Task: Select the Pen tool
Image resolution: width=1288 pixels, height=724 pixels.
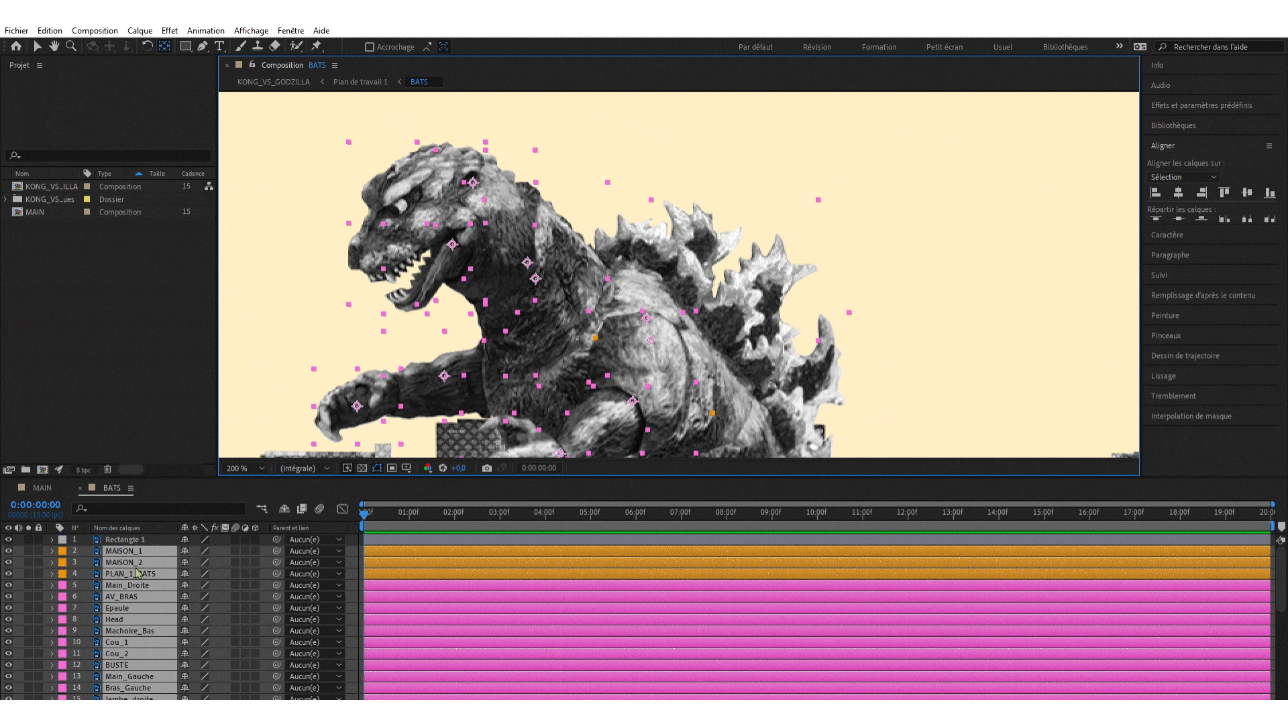Action: click(x=203, y=46)
